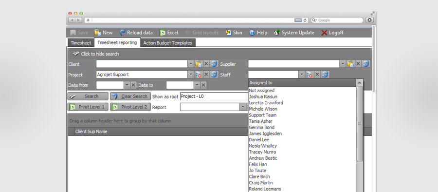Click the Show as root combo box
Image resolution: width=438 pixels, height=192 pixels.
[214, 96]
